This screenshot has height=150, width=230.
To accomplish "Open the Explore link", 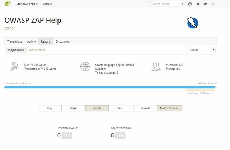I will pyautogui.click(x=47, y=4).
